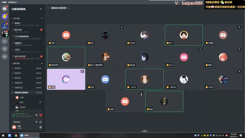Select the 一袭白衣 member tile

tap(184, 79)
